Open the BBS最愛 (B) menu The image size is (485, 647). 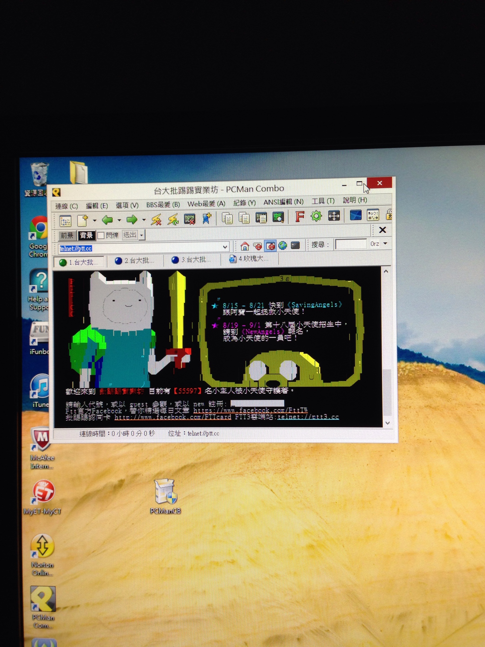(163, 204)
